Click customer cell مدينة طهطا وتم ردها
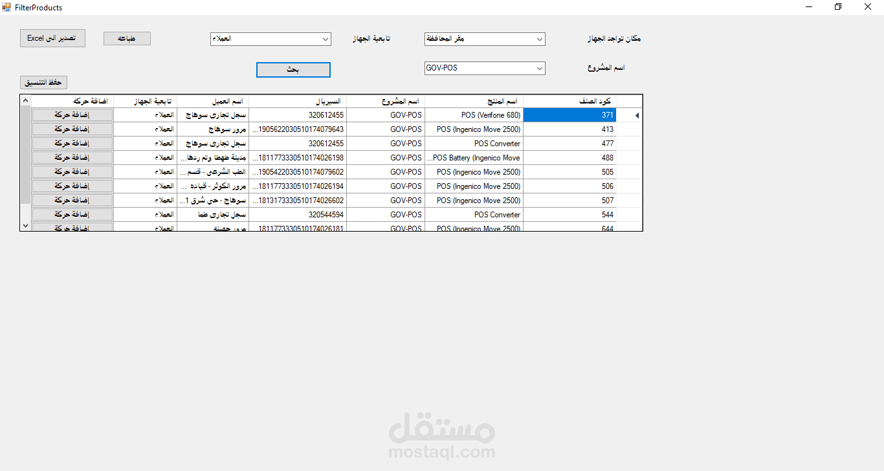This screenshot has width=884, height=471. [213, 158]
